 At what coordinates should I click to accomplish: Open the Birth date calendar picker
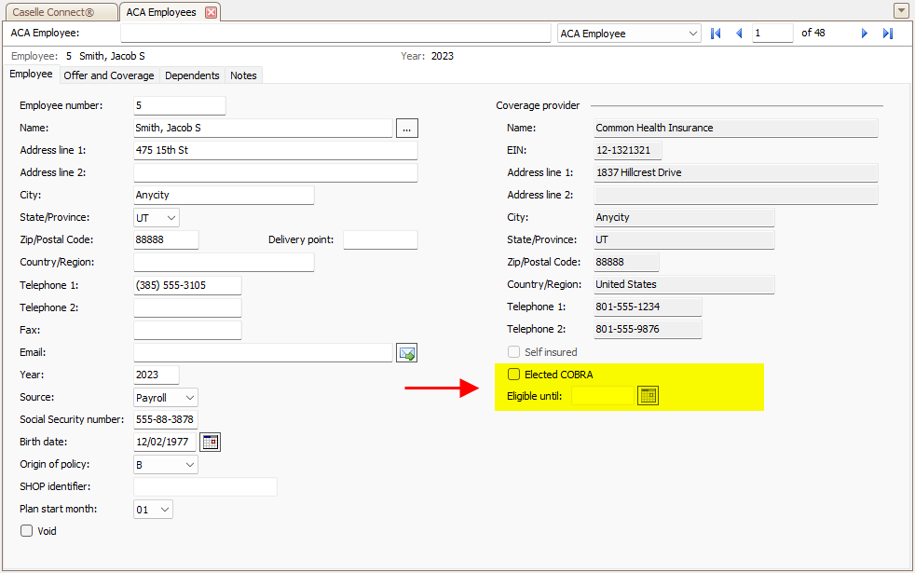[210, 442]
